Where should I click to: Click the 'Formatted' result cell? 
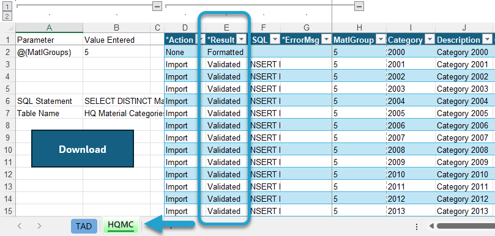[226, 52]
